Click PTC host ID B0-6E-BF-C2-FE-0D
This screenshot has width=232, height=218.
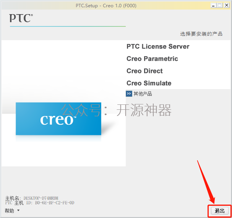tap(55, 203)
